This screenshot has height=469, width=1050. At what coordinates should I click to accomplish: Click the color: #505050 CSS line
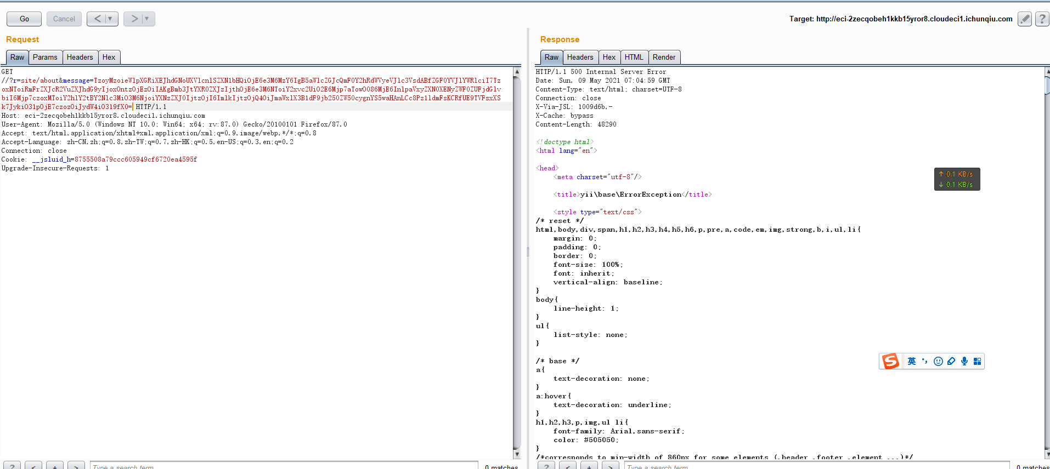pyautogui.click(x=586, y=440)
